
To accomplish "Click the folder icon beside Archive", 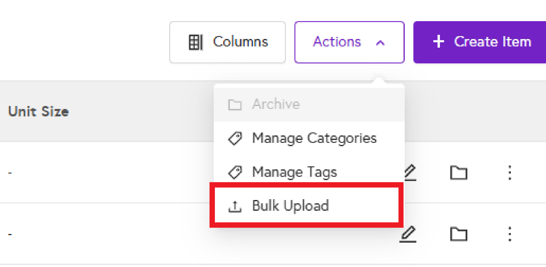I will (x=235, y=105).
